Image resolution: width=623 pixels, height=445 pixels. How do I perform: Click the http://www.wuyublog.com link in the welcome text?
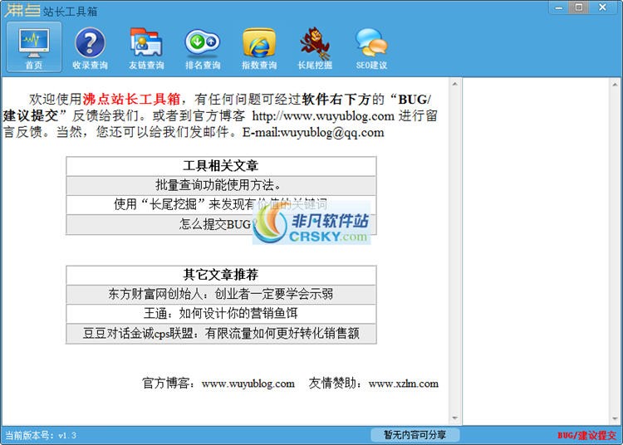pos(323,116)
